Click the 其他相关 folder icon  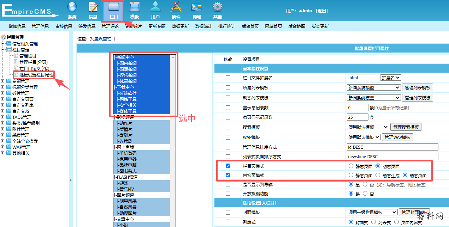click(9, 153)
